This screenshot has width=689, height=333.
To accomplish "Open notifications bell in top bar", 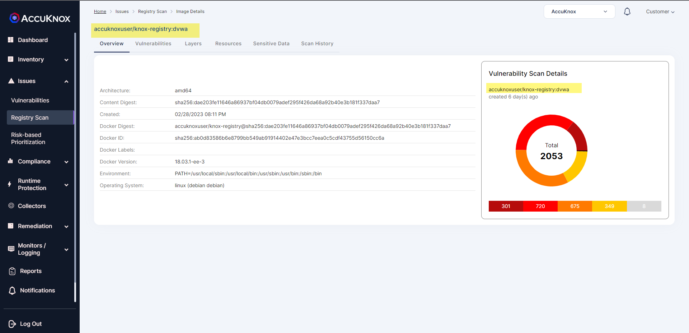I will pos(627,11).
